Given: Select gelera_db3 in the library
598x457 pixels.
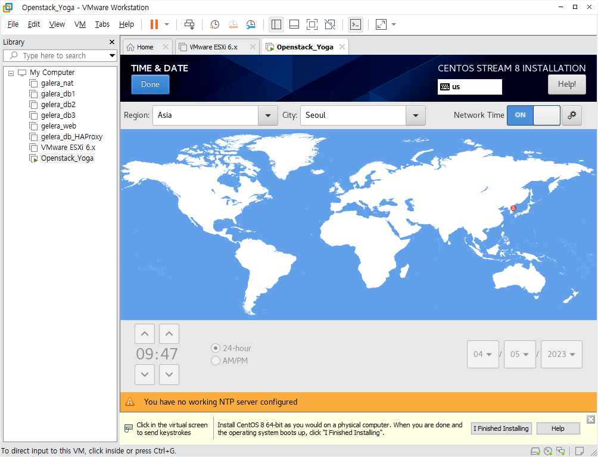Looking at the screenshot, I should (58, 115).
